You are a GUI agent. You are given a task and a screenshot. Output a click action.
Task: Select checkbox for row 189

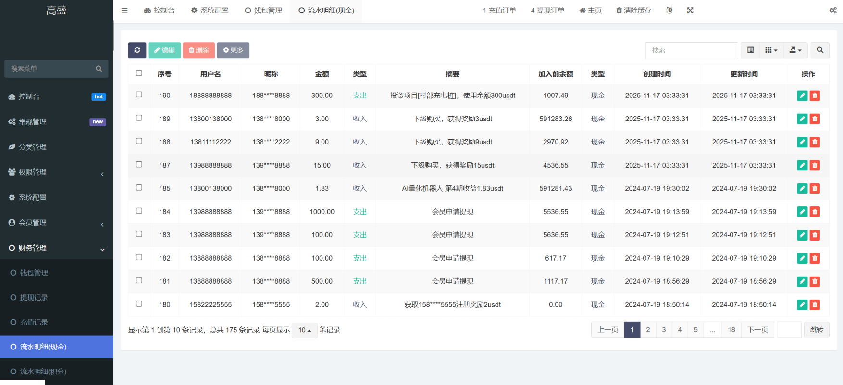[139, 118]
